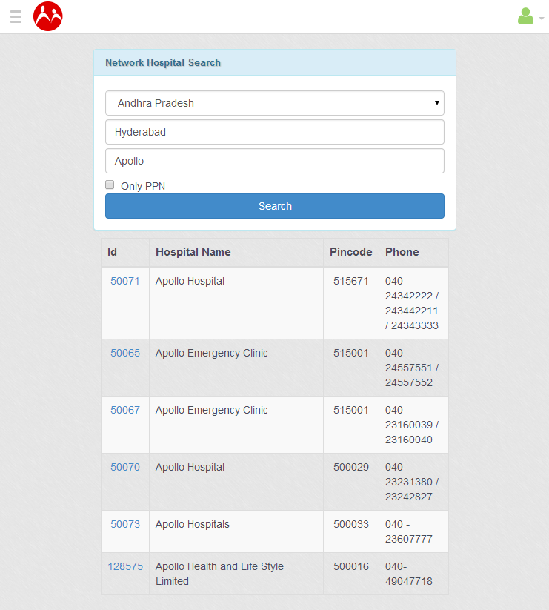Click the Hospital Name column header

pyautogui.click(x=193, y=252)
